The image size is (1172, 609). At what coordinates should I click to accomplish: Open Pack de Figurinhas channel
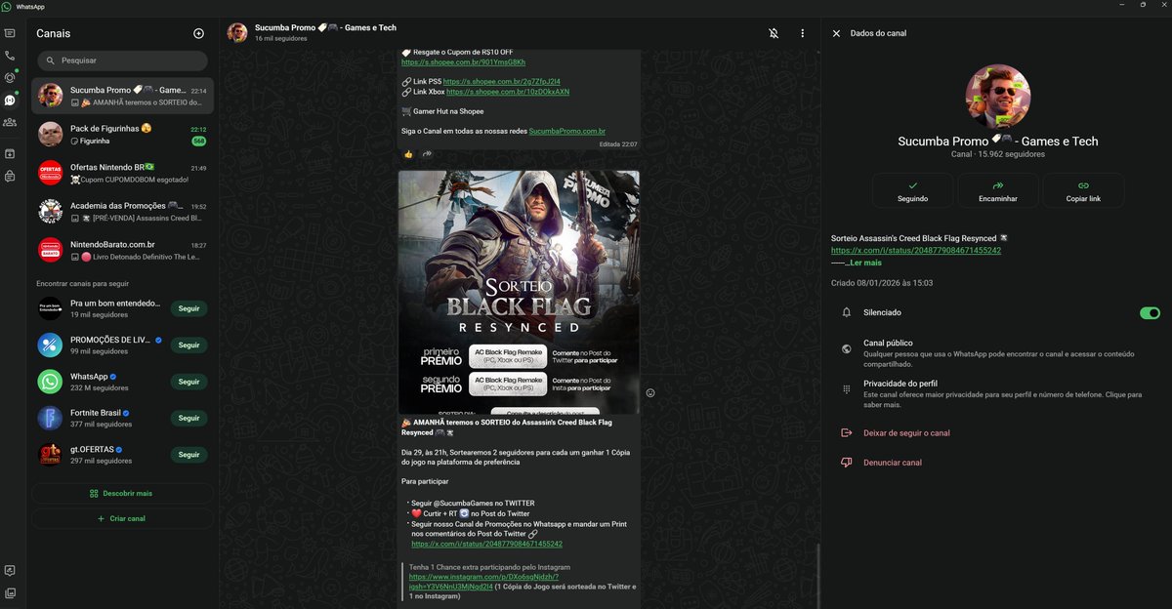[x=122, y=134]
